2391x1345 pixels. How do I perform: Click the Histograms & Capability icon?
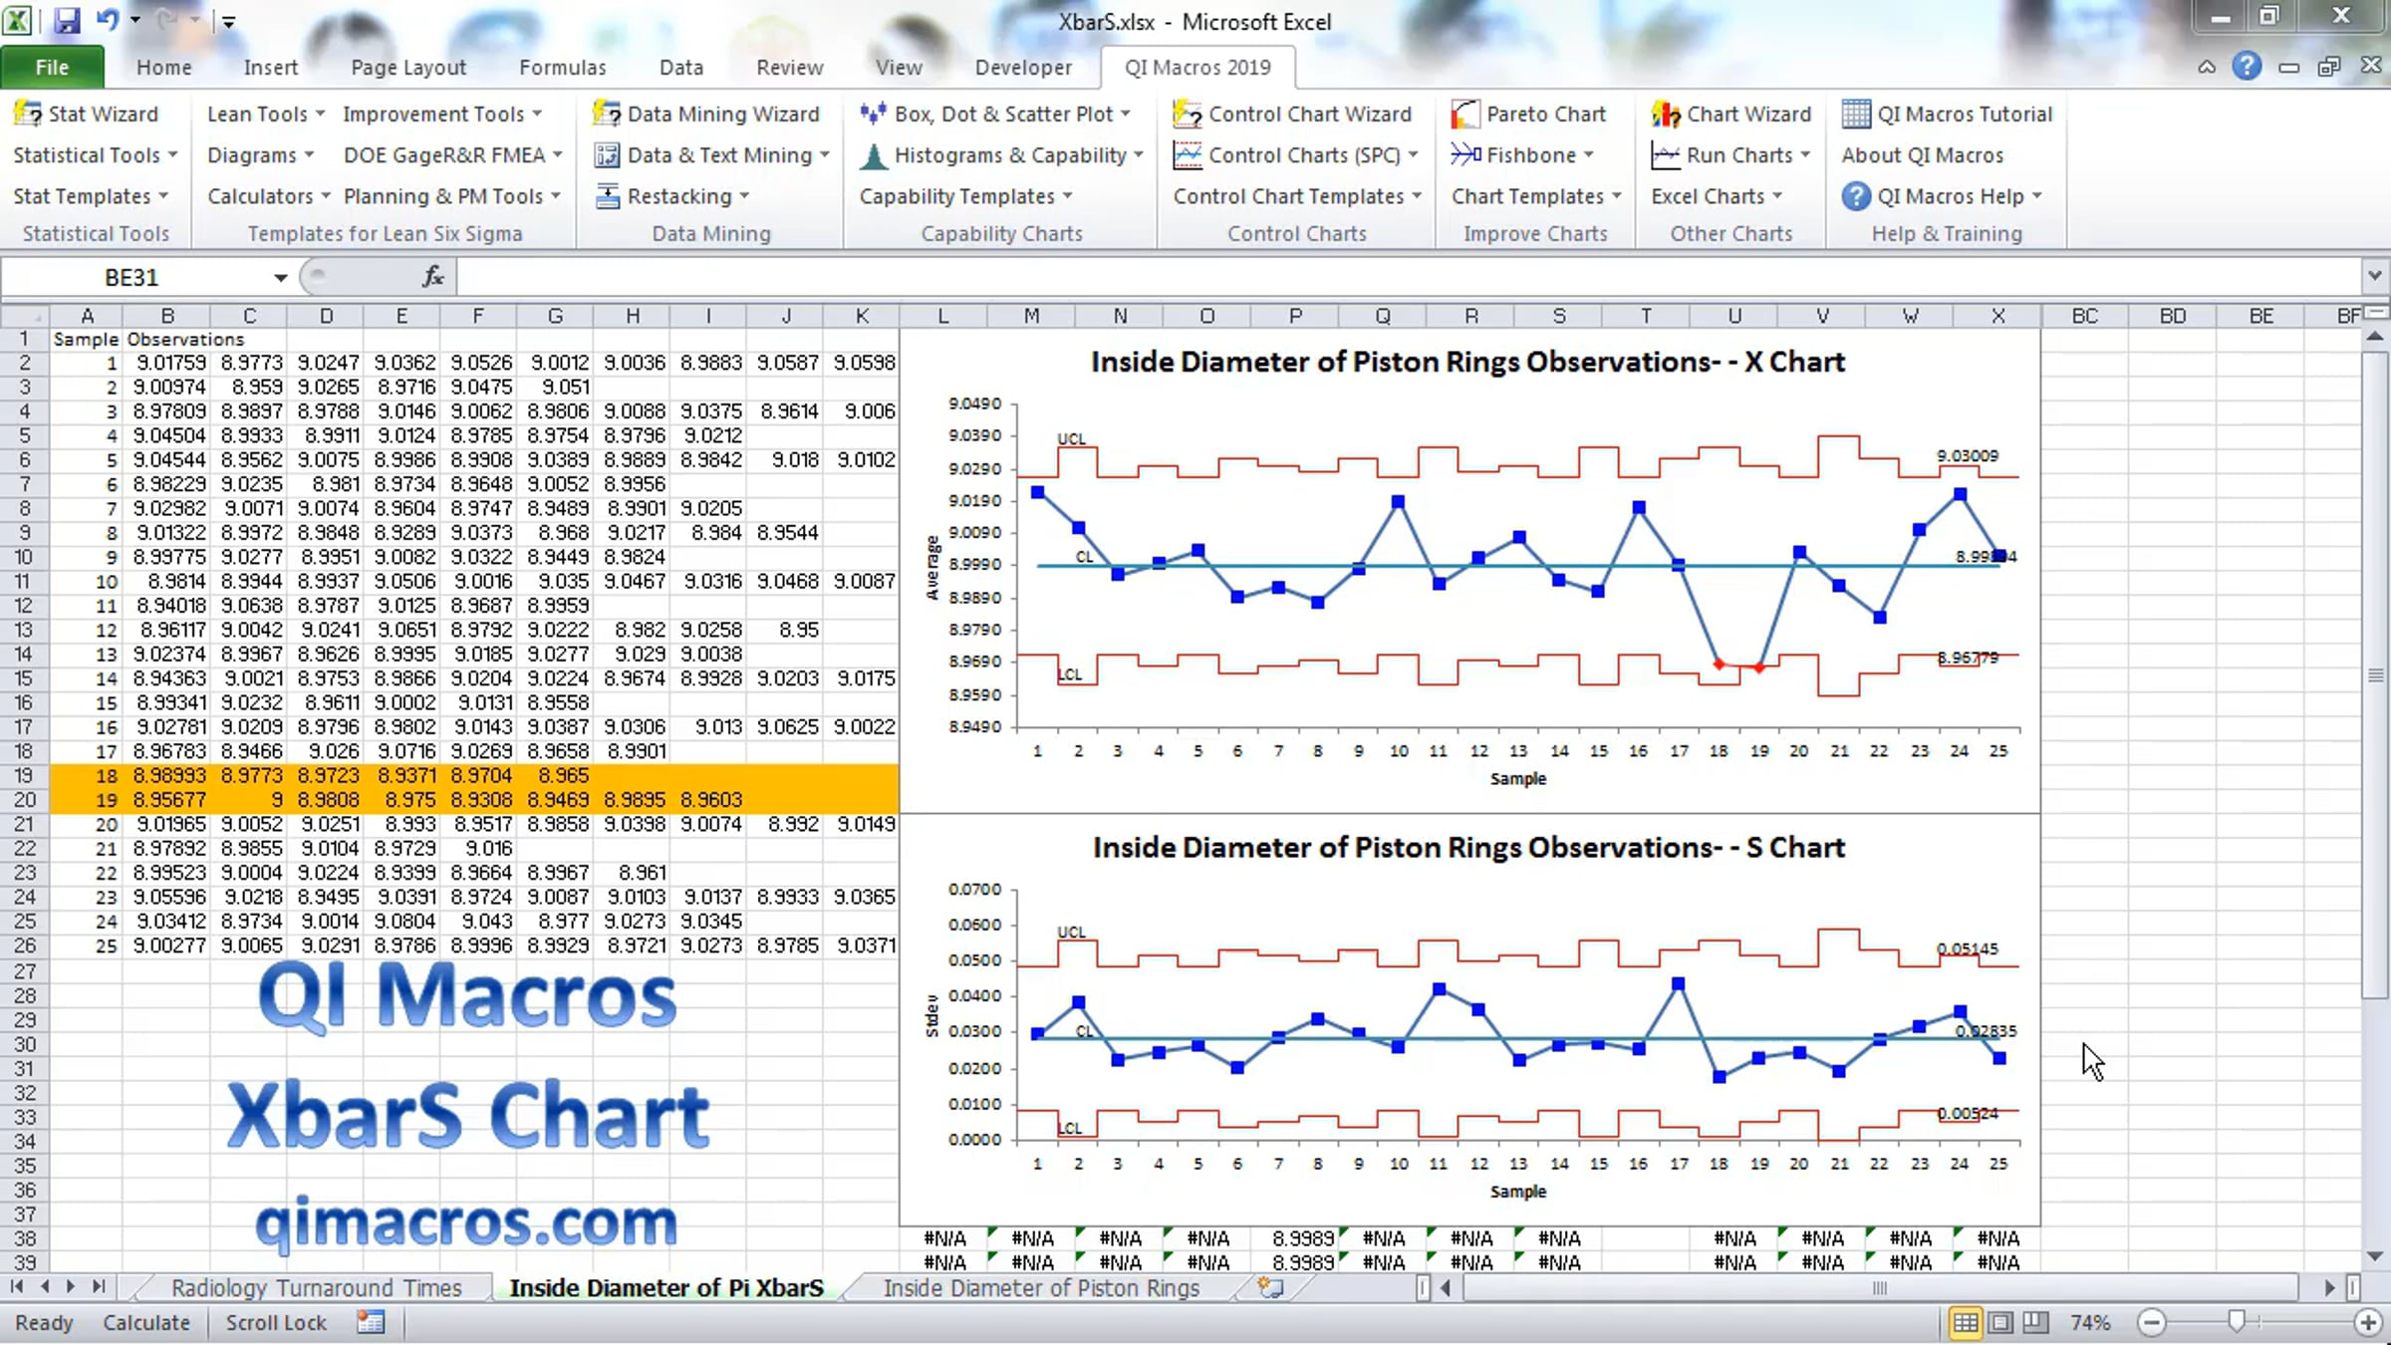[x=873, y=155]
